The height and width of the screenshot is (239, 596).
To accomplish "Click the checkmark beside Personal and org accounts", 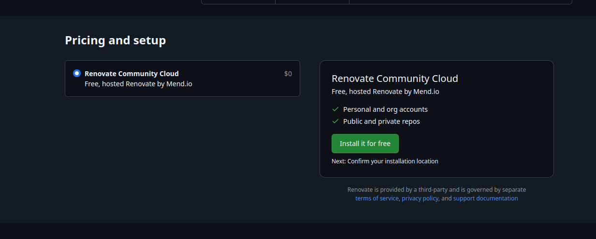I will [x=335, y=109].
